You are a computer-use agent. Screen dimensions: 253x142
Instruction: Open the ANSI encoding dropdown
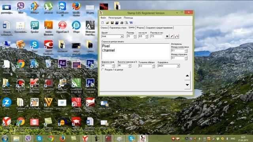tap(178, 66)
